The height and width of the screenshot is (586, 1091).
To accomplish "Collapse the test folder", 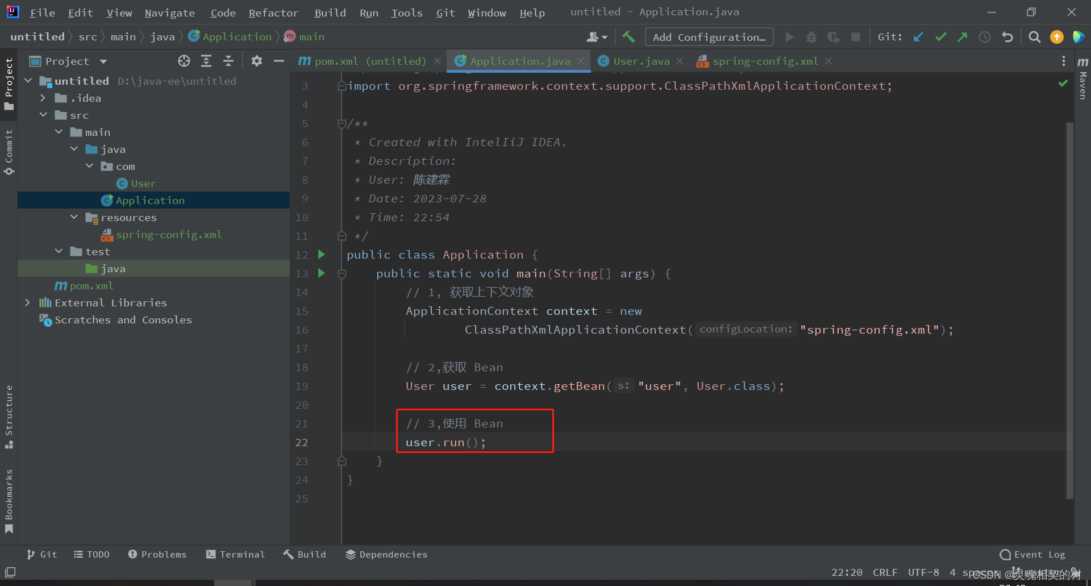I will (x=59, y=251).
